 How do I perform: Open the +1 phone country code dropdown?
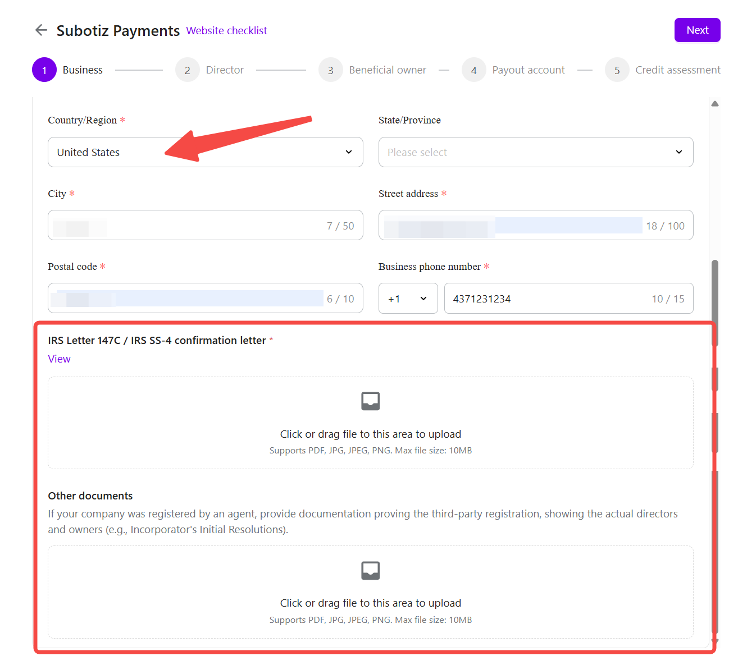click(408, 299)
